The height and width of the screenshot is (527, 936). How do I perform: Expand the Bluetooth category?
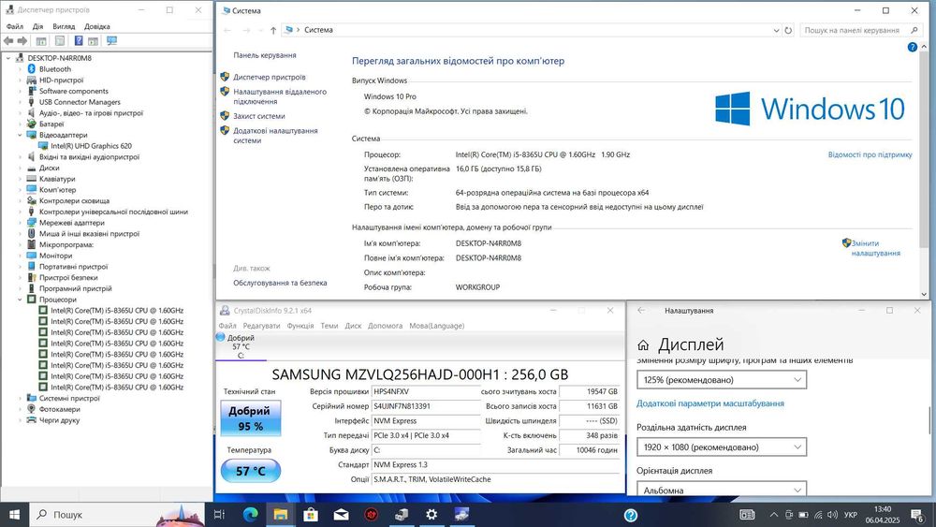[20, 69]
